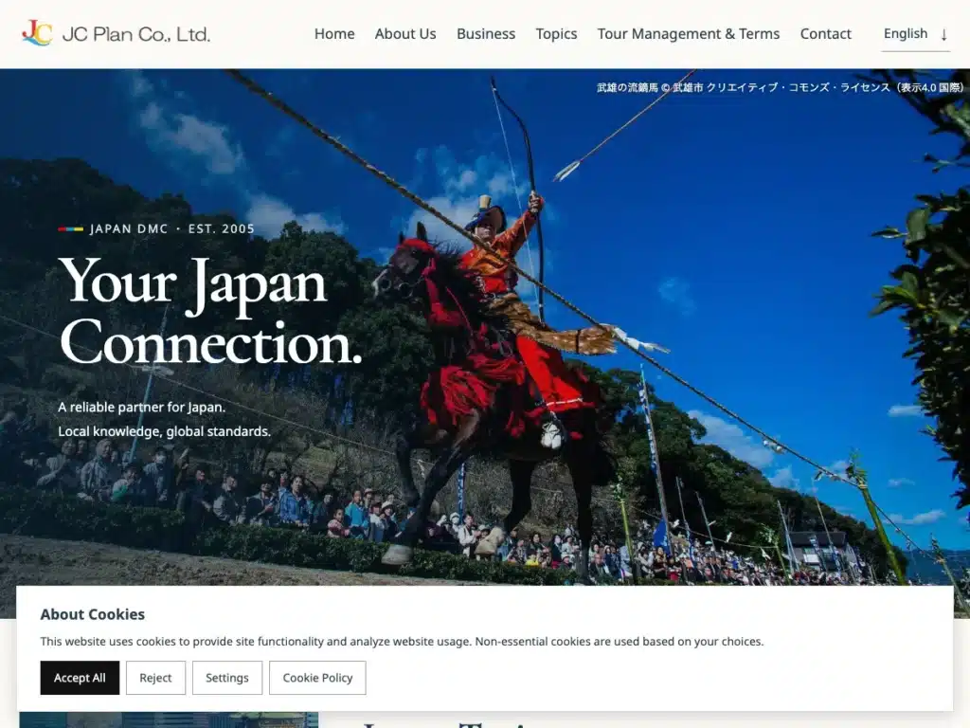Click 'Local knowledge, global standards.' text

point(165,431)
